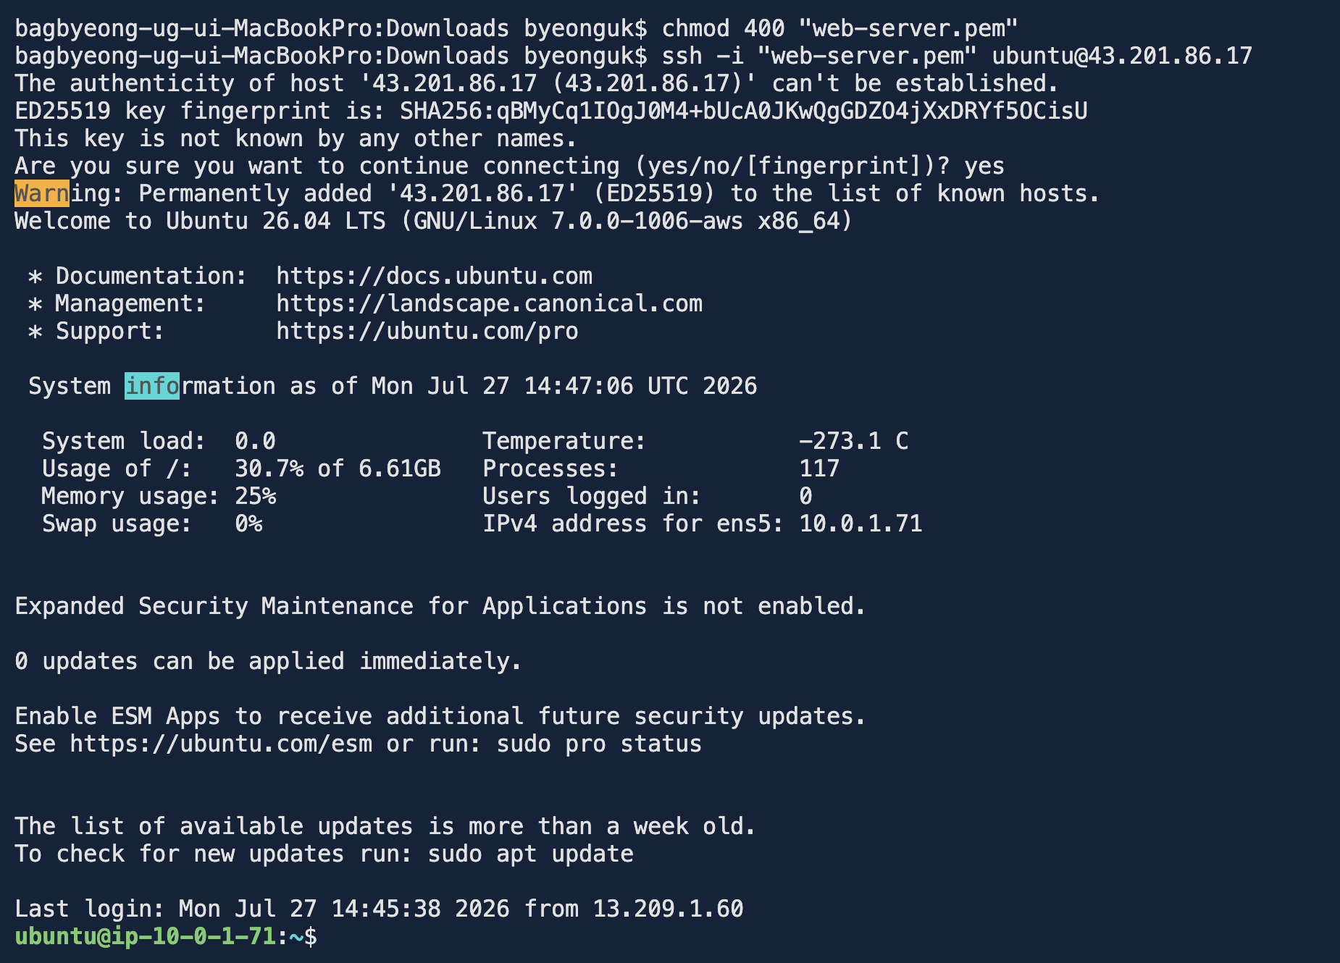The image size is (1340, 963).
Task: Click the https://docs.ubuntu.com documentation link
Action: click(x=434, y=276)
